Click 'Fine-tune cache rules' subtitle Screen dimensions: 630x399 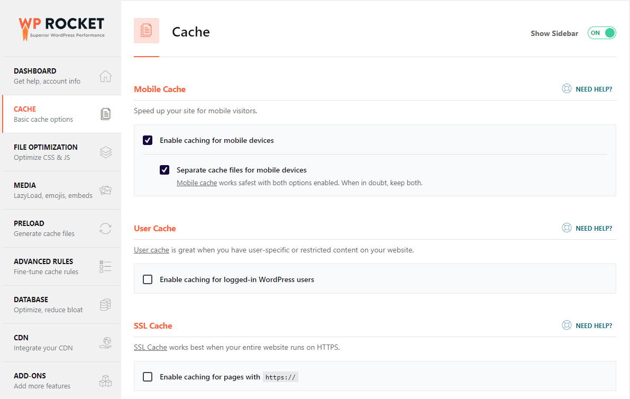[x=46, y=272]
